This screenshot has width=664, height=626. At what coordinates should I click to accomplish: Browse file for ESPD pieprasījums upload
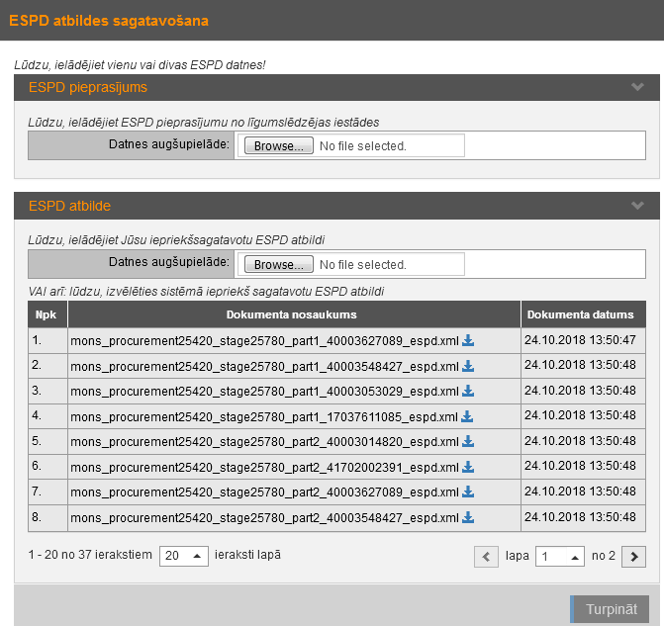point(278,145)
